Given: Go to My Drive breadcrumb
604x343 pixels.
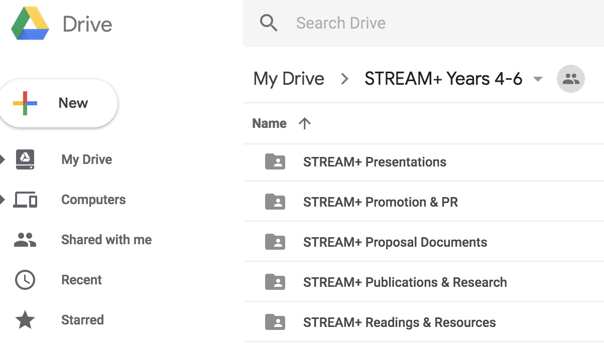Looking at the screenshot, I should [289, 79].
